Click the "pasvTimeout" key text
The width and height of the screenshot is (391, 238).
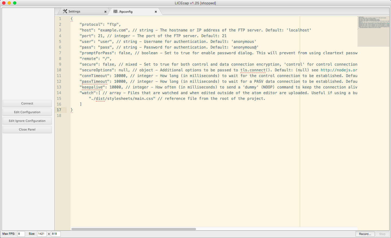pos(94,81)
